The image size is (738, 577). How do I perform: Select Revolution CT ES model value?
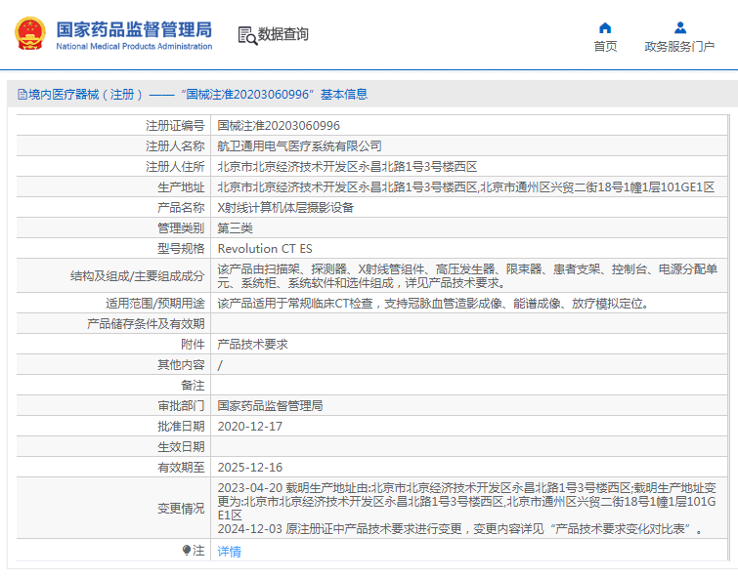pos(265,248)
